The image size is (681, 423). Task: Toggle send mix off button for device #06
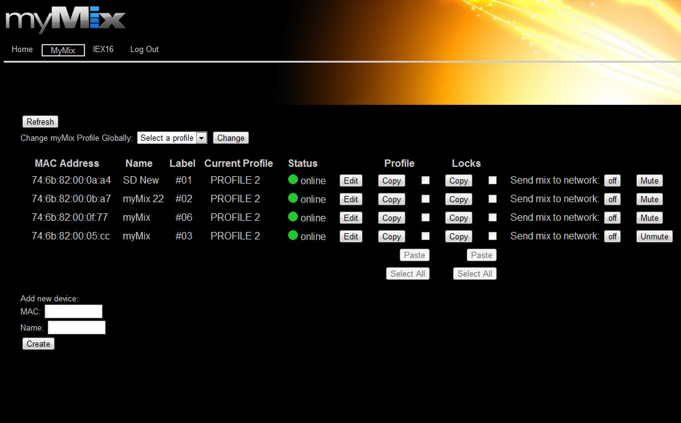tap(612, 218)
